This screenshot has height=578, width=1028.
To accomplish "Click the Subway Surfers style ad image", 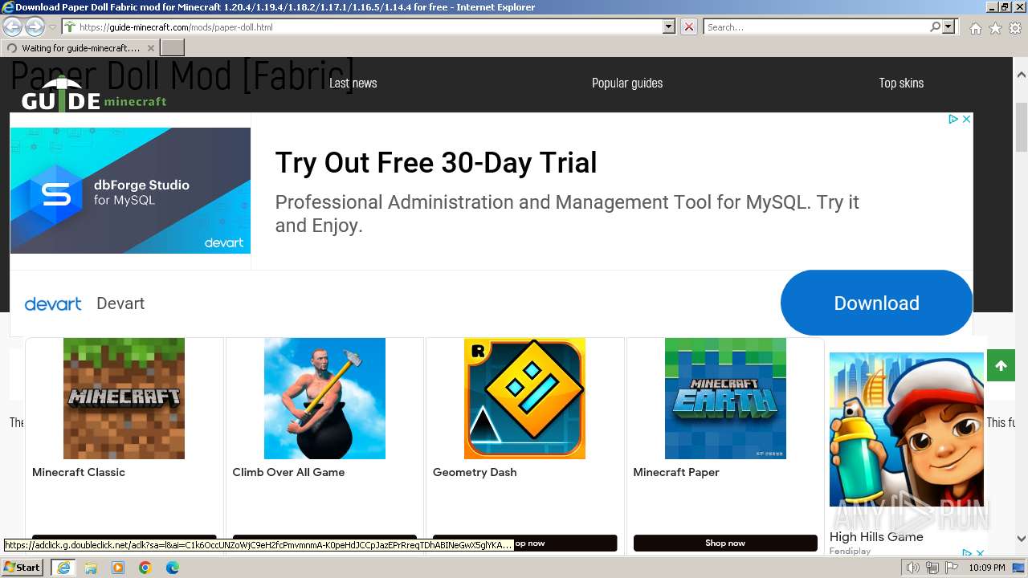I will [x=907, y=429].
